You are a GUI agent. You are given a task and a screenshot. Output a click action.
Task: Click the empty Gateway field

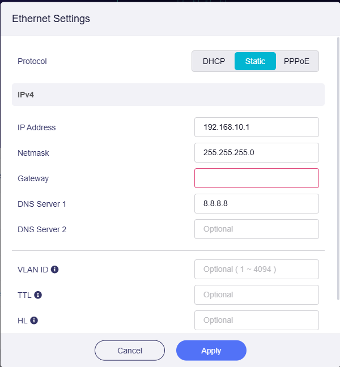(256, 178)
